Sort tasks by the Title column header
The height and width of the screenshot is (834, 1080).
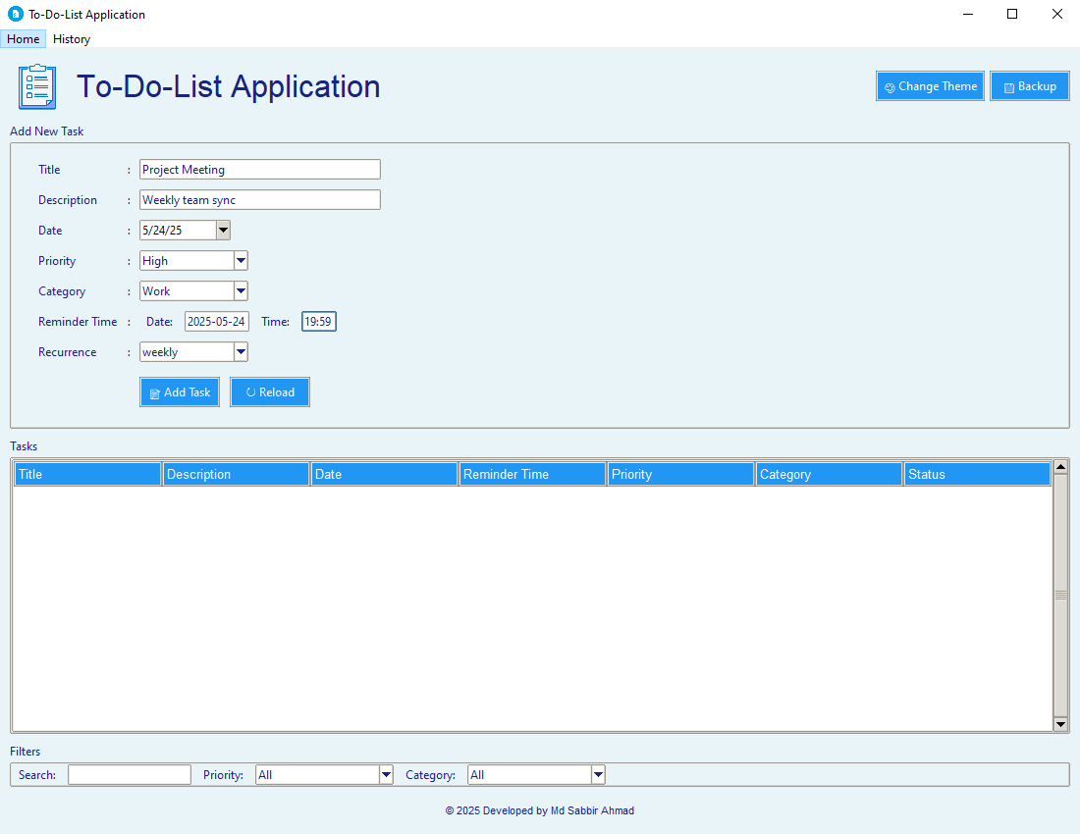tap(87, 474)
